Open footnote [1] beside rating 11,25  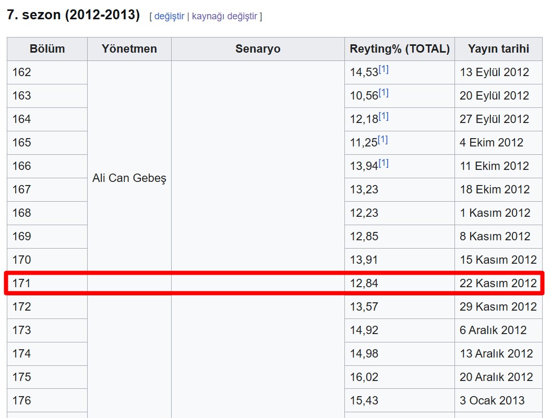click(384, 139)
